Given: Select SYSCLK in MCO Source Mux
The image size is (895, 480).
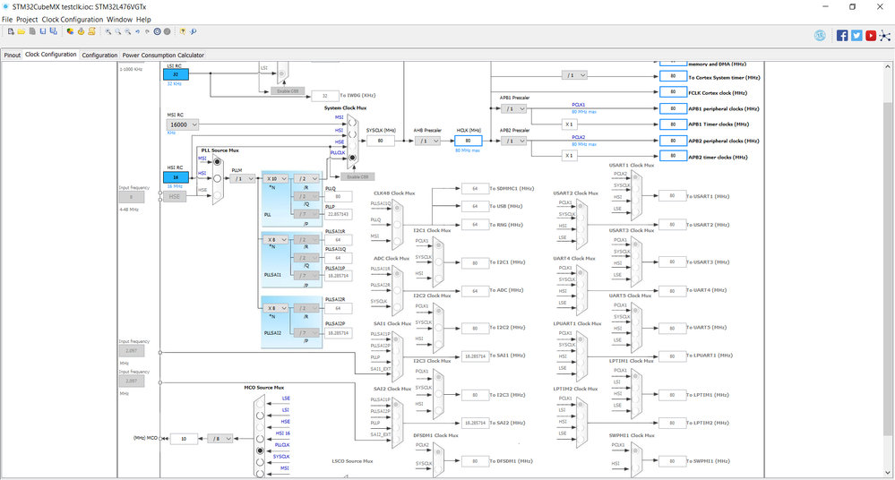Looking at the screenshot, I should 260,462.
